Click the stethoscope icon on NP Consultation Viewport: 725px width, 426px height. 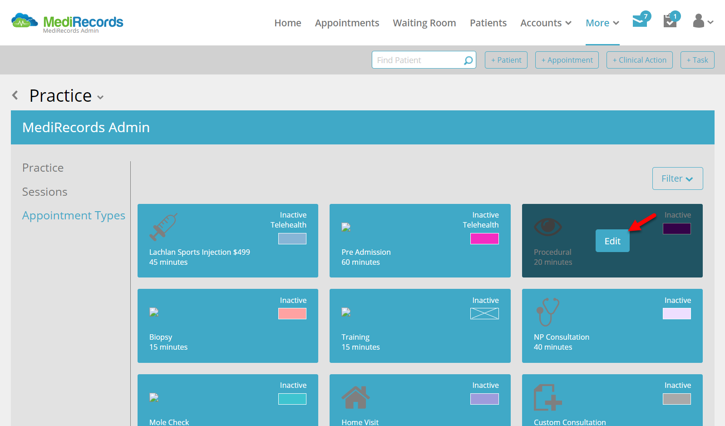pyautogui.click(x=548, y=312)
